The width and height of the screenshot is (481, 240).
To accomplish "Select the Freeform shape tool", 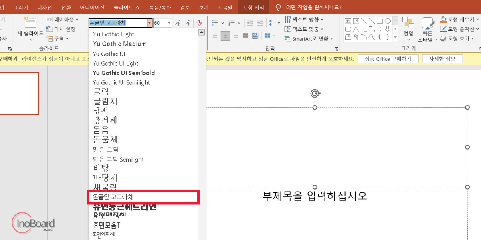I will (348, 37).
